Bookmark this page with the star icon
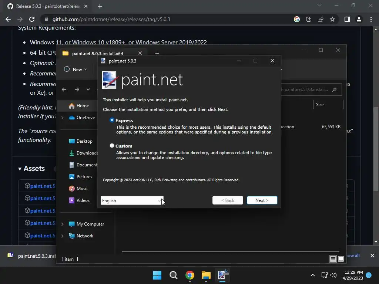379x284 pixels. 332,19
